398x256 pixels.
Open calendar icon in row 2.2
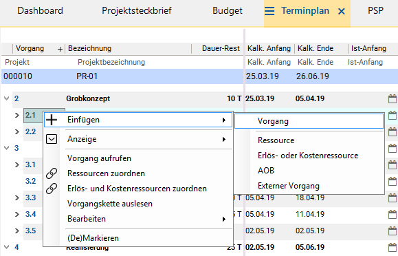393,131
